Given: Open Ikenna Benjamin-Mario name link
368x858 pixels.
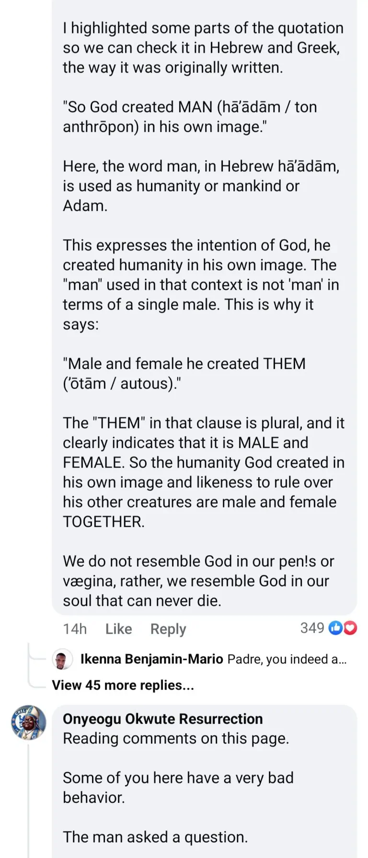Looking at the screenshot, I should [x=151, y=659].
